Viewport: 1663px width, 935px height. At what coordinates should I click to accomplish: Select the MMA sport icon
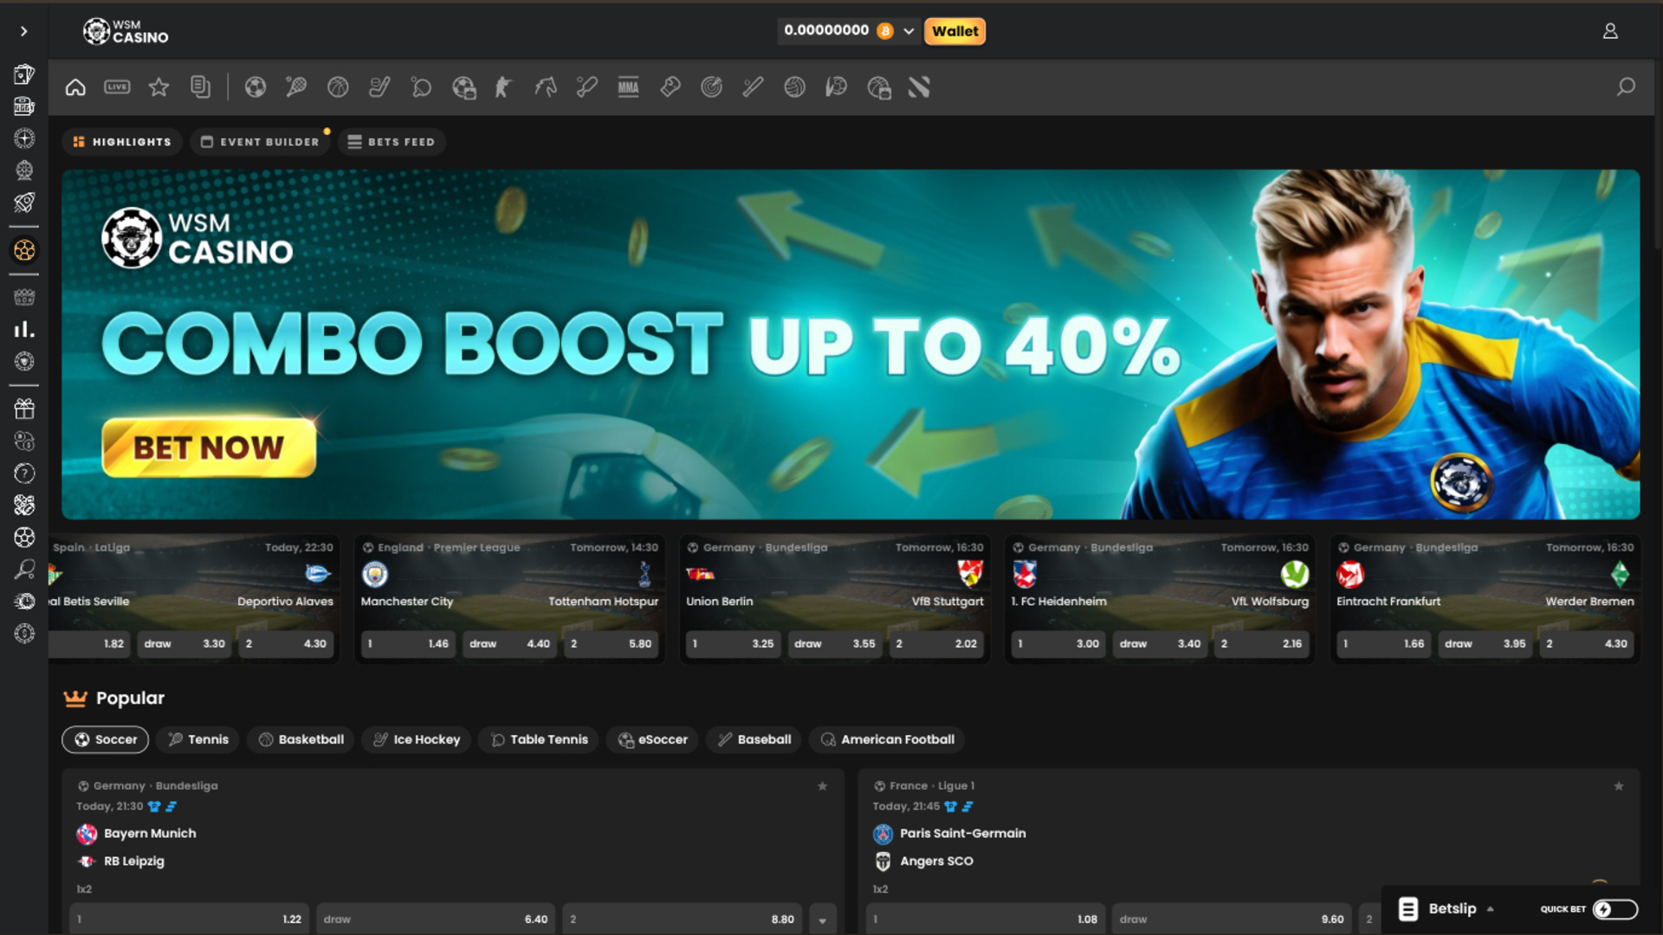click(x=628, y=87)
